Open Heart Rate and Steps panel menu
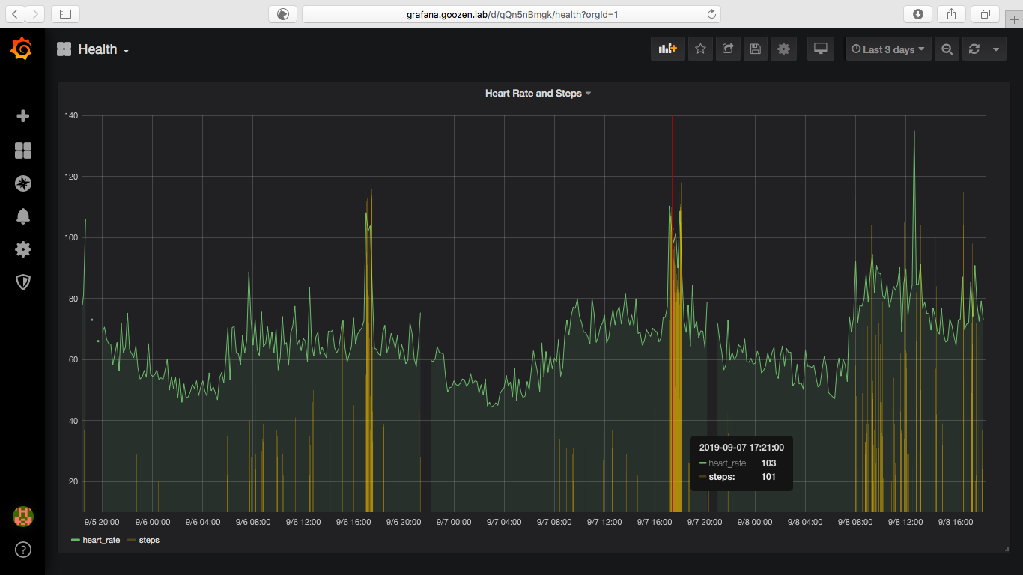 tap(538, 94)
